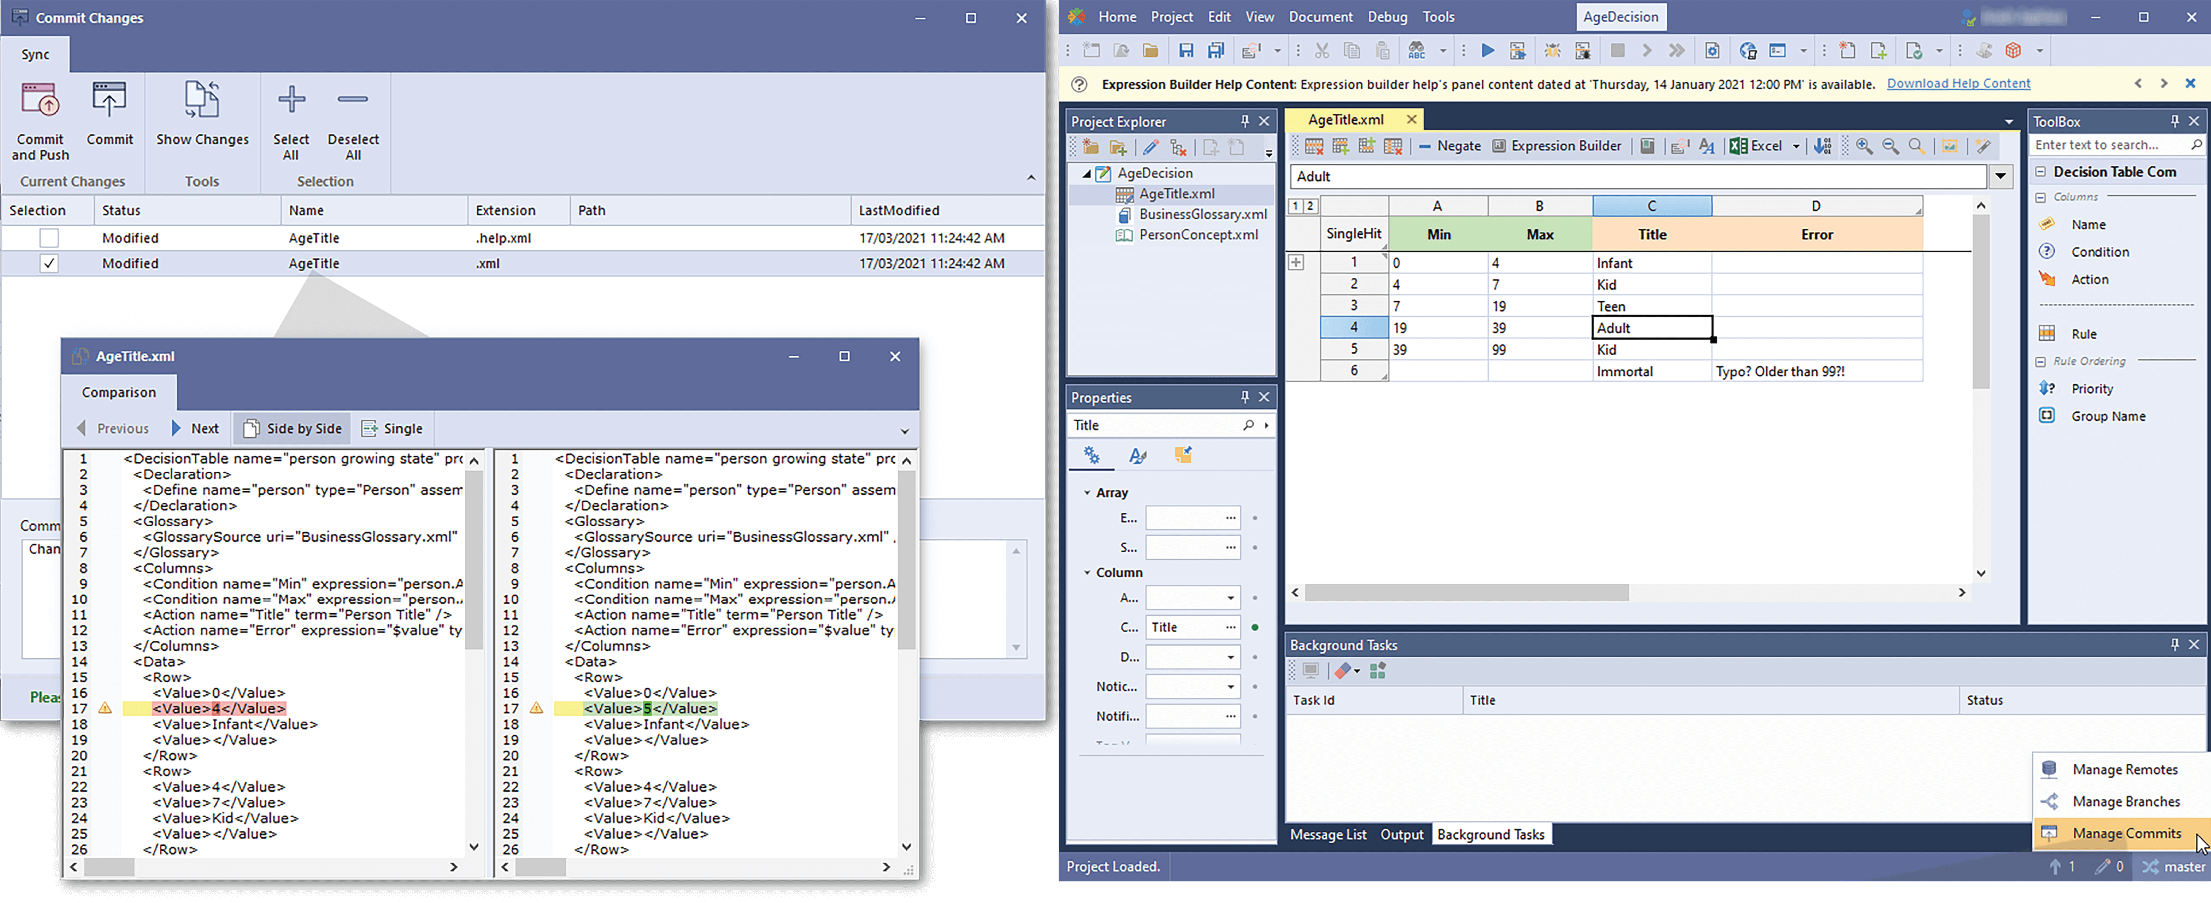Click master branch in status bar
The width and height of the screenshot is (2211, 903).
[x=2173, y=867]
